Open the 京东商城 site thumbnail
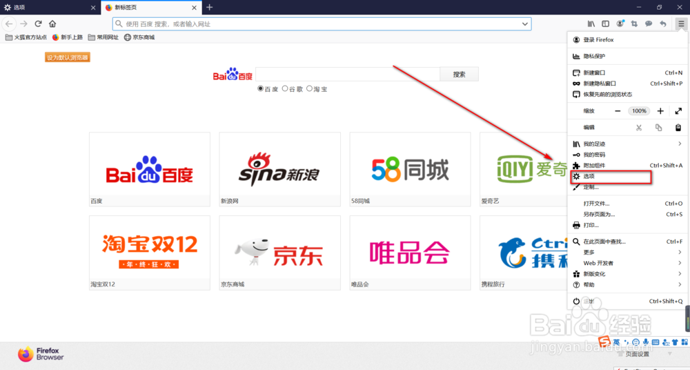The width and height of the screenshot is (690, 370). click(x=280, y=253)
